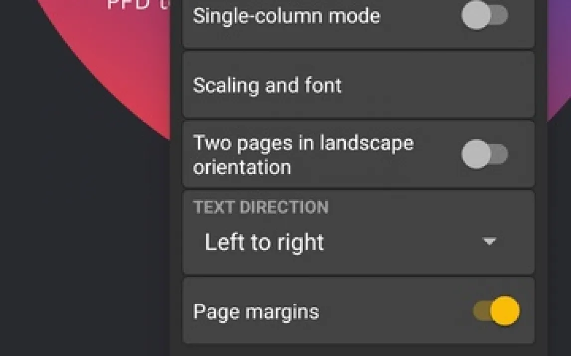The image size is (571, 356).
Task: Disable the Page margins switch
Action: [496, 311]
